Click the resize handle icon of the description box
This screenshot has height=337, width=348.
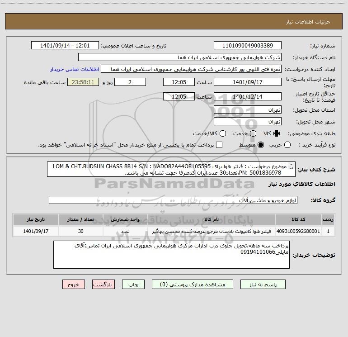point(292,166)
